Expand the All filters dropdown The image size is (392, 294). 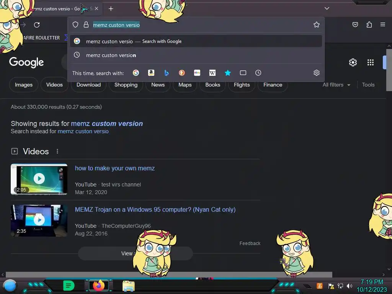tap(336, 85)
